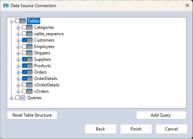Click the Customers table icon
Image resolution: width=193 pixels, height=139 pixels.
click(x=30, y=40)
